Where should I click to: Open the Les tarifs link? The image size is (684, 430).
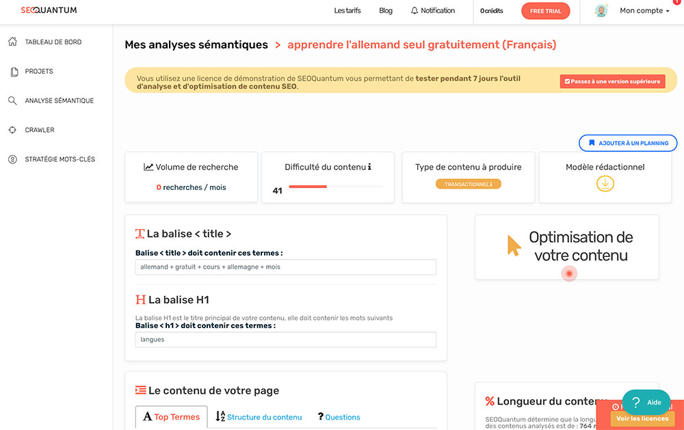pyautogui.click(x=347, y=10)
